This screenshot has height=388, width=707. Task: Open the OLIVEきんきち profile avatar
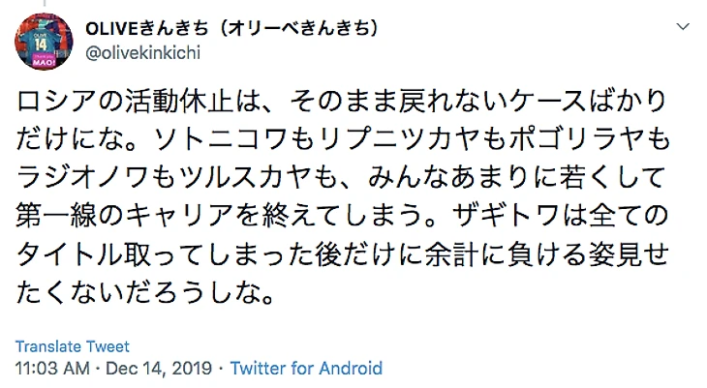pyautogui.click(x=44, y=42)
